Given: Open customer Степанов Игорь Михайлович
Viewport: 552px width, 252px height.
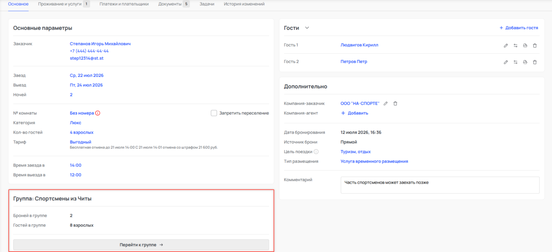Looking at the screenshot, I should (100, 44).
